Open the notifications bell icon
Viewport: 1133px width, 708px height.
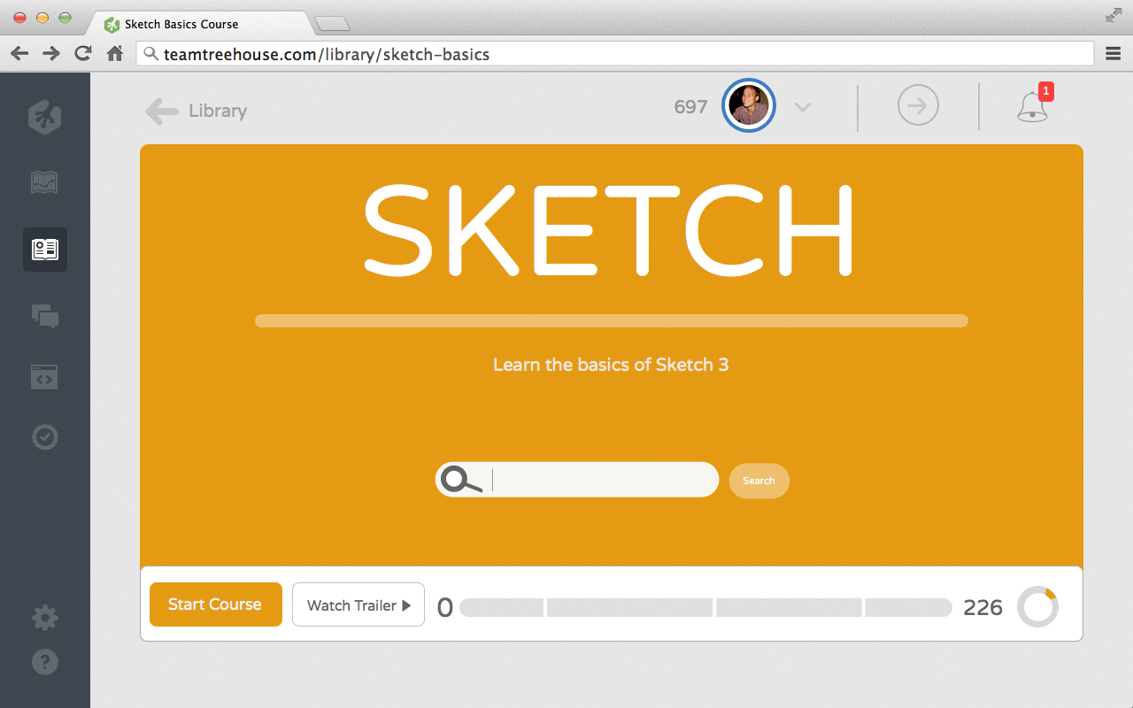point(1033,105)
